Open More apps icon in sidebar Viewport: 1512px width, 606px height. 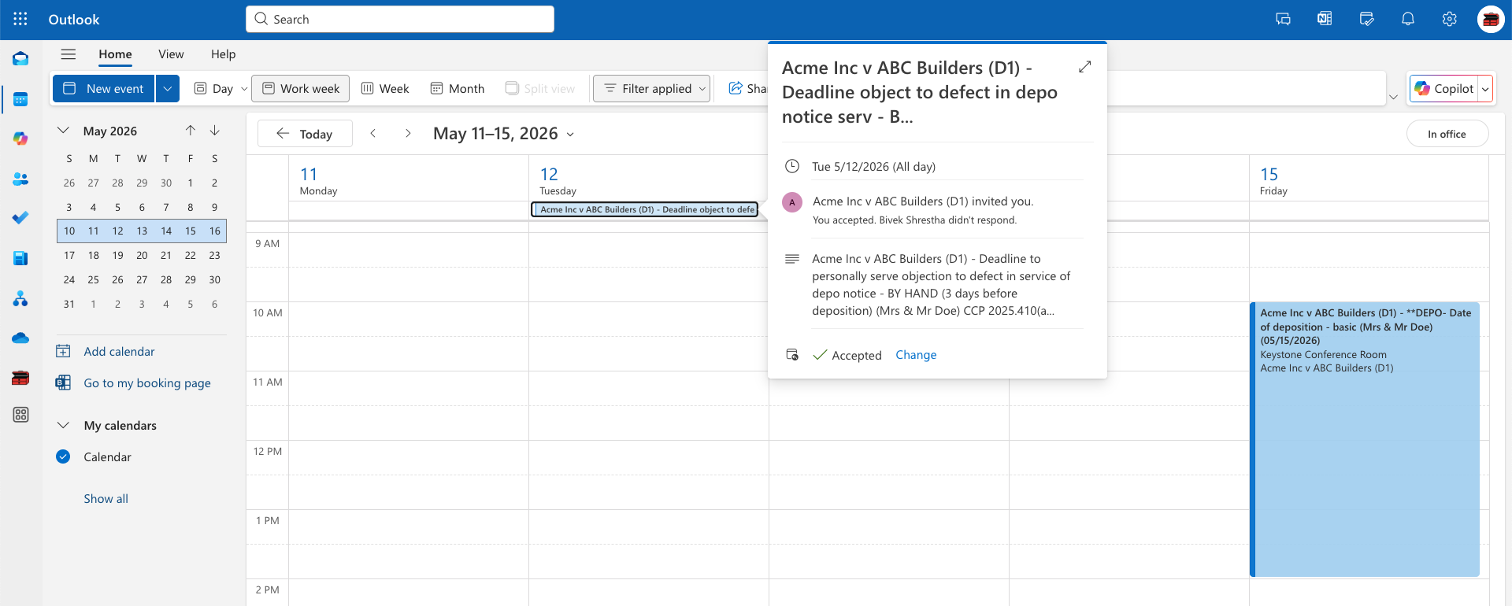click(20, 415)
